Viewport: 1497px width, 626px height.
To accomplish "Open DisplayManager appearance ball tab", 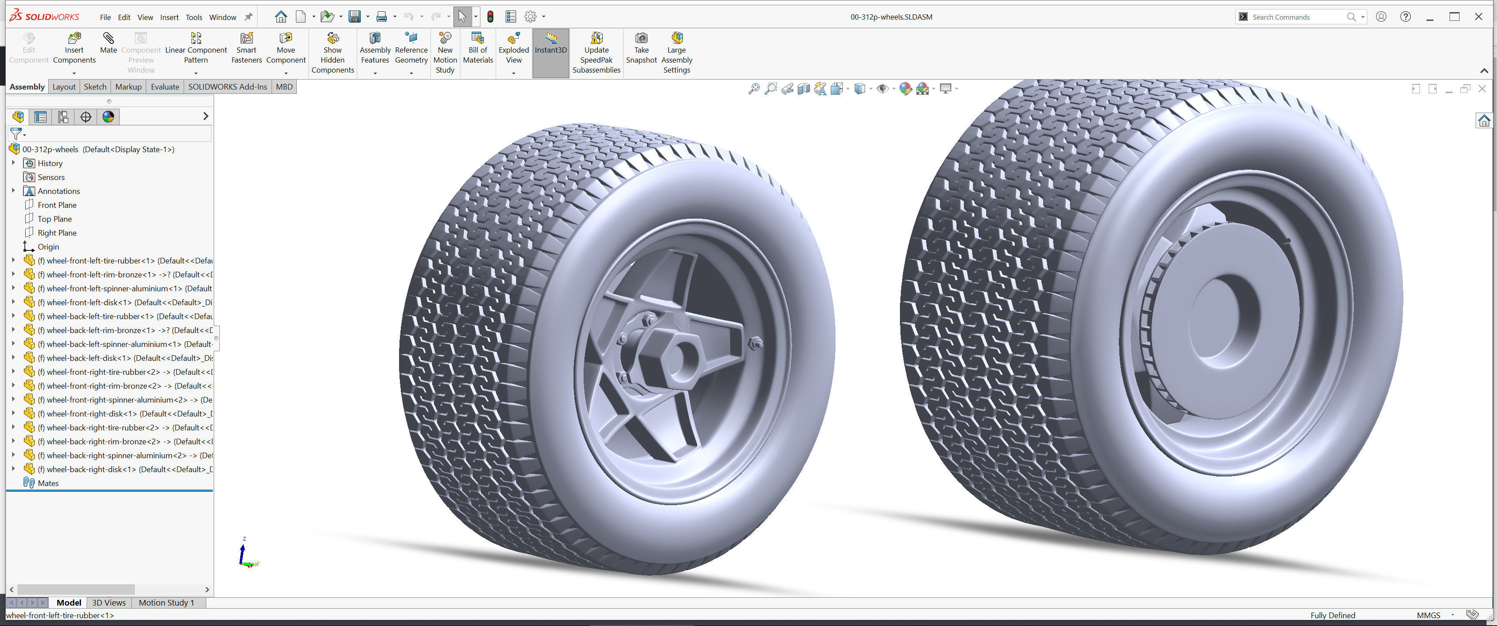I will click(x=108, y=117).
